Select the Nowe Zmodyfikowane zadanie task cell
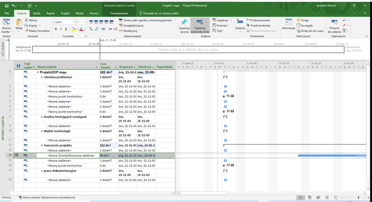 [71, 155]
